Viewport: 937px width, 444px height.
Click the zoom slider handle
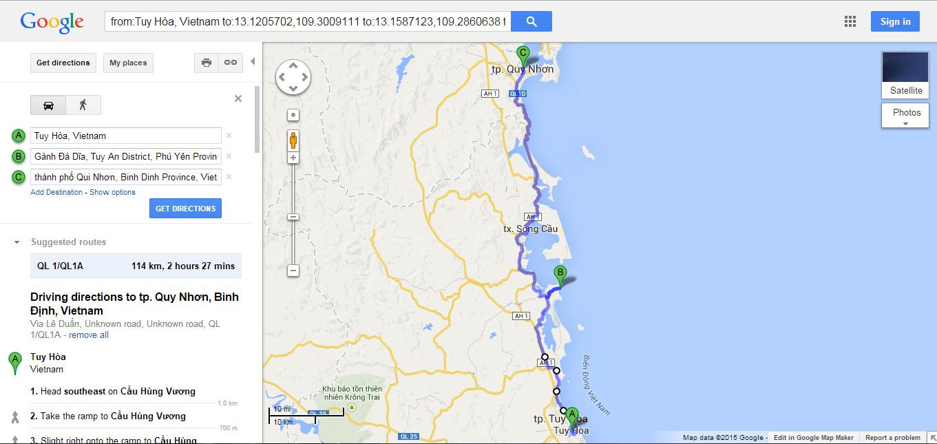click(293, 217)
